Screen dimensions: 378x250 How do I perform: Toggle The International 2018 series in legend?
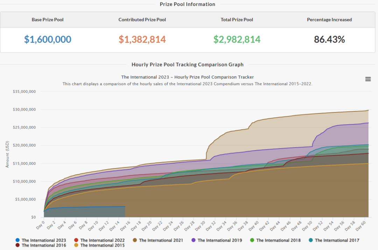275,240
